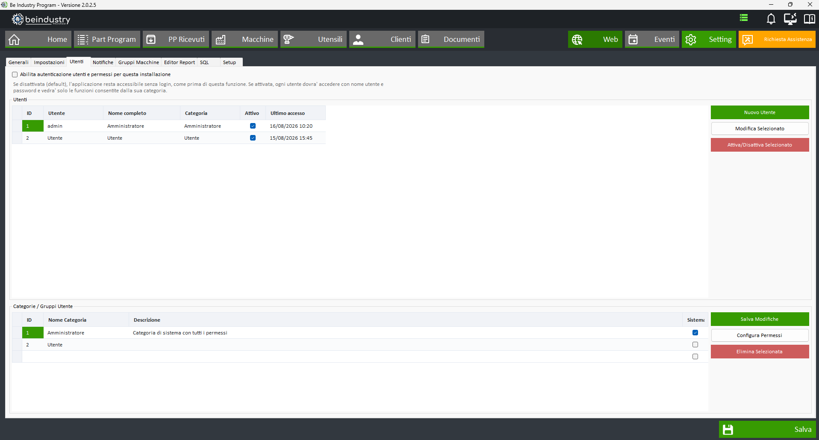Toggle Sistema checkbox for Amministratore category
This screenshot has height=440, width=819.
click(x=695, y=333)
